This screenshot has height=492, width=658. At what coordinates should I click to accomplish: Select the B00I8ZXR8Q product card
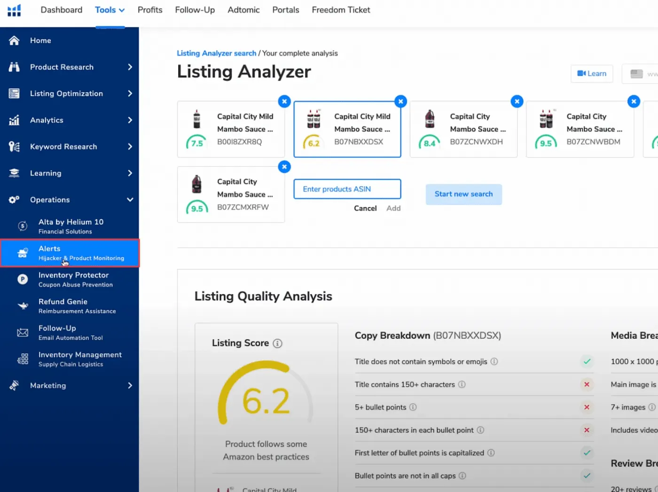[231, 129]
